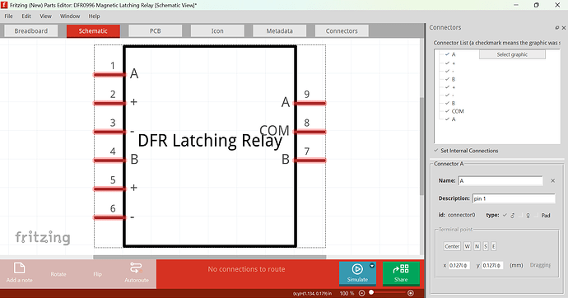Select the first B connector in list

(454, 79)
